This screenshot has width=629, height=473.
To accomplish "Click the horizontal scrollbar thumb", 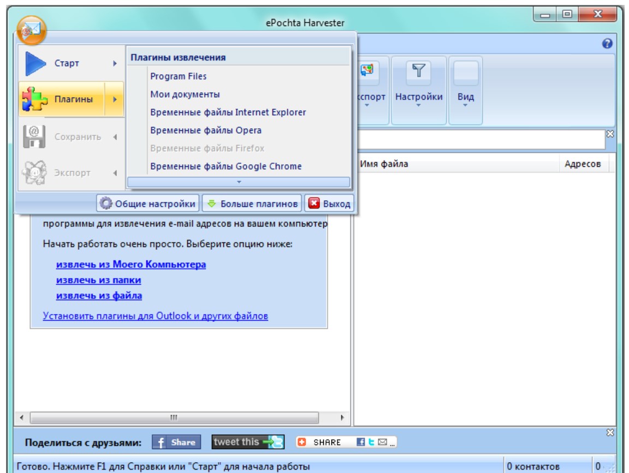I will [174, 417].
